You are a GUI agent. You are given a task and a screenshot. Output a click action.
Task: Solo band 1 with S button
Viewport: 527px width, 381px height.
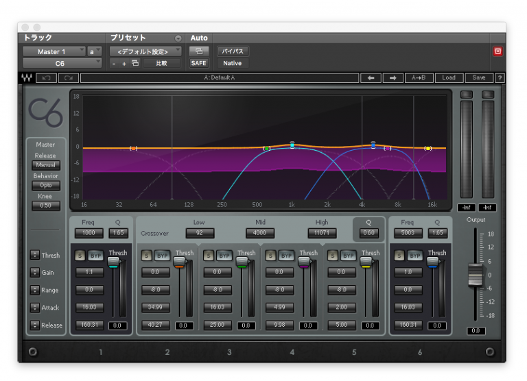(x=80, y=256)
